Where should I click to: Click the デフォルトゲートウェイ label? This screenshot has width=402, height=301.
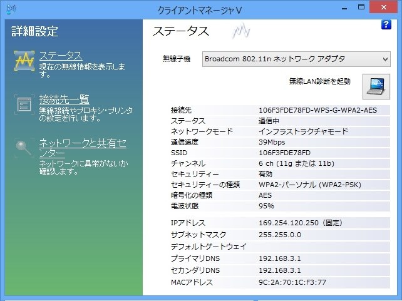pyautogui.click(x=209, y=247)
